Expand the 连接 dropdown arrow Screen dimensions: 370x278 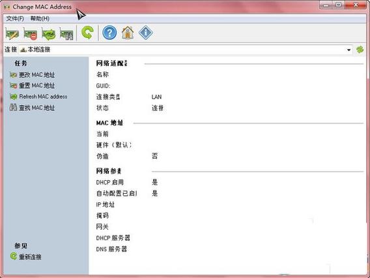[x=349, y=50]
